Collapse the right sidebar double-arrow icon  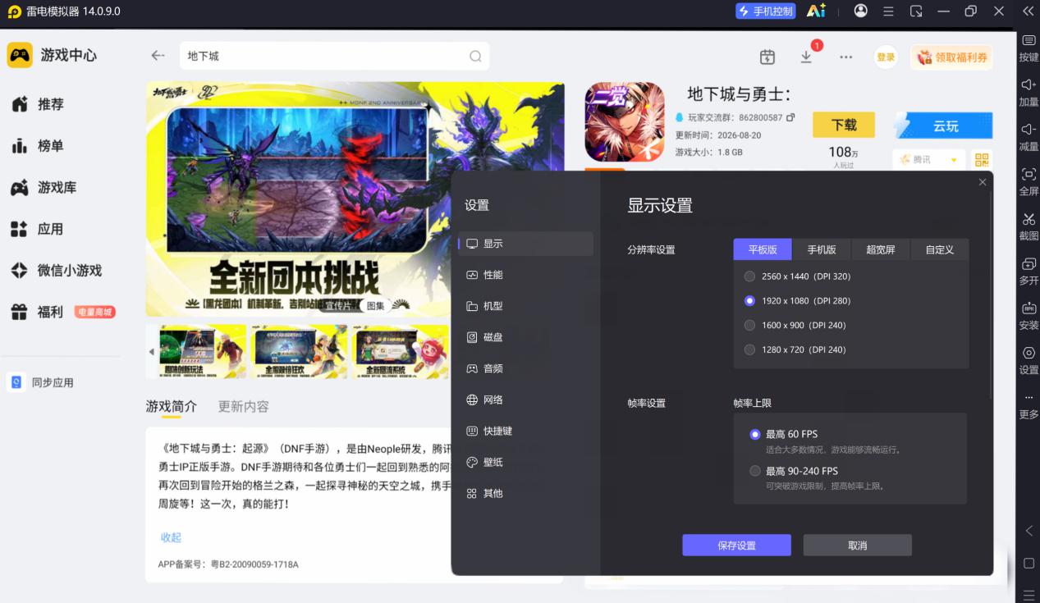pos(1028,11)
